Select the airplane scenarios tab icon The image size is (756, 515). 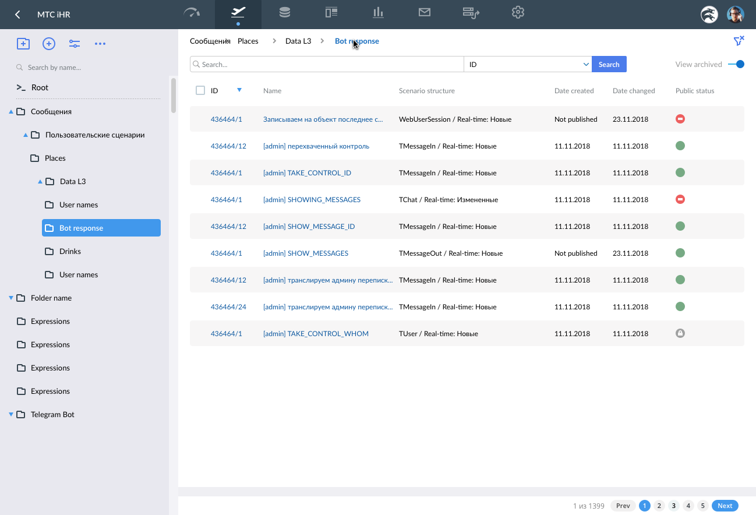coord(238,12)
